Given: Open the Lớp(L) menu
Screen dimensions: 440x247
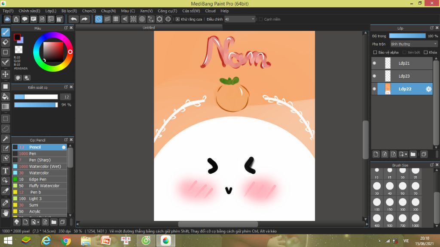Looking at the screenshot, I should (x=51, y=11).
